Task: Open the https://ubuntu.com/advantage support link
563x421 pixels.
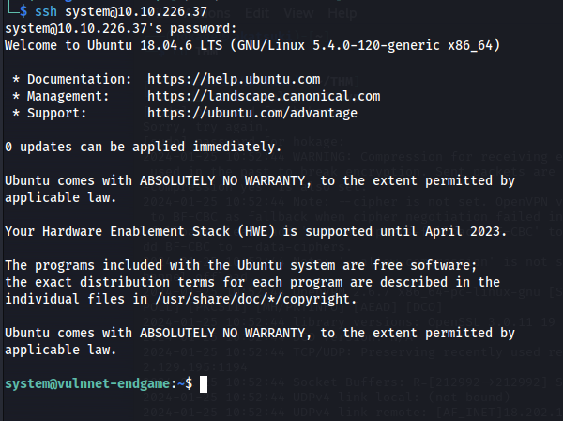Action: 252,113
